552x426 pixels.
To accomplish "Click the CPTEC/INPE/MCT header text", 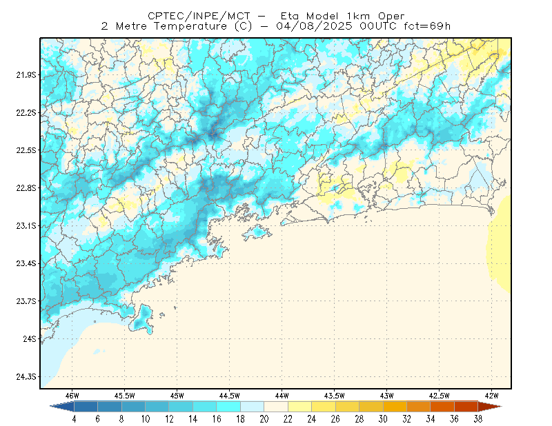I will (x=199, y=16).
